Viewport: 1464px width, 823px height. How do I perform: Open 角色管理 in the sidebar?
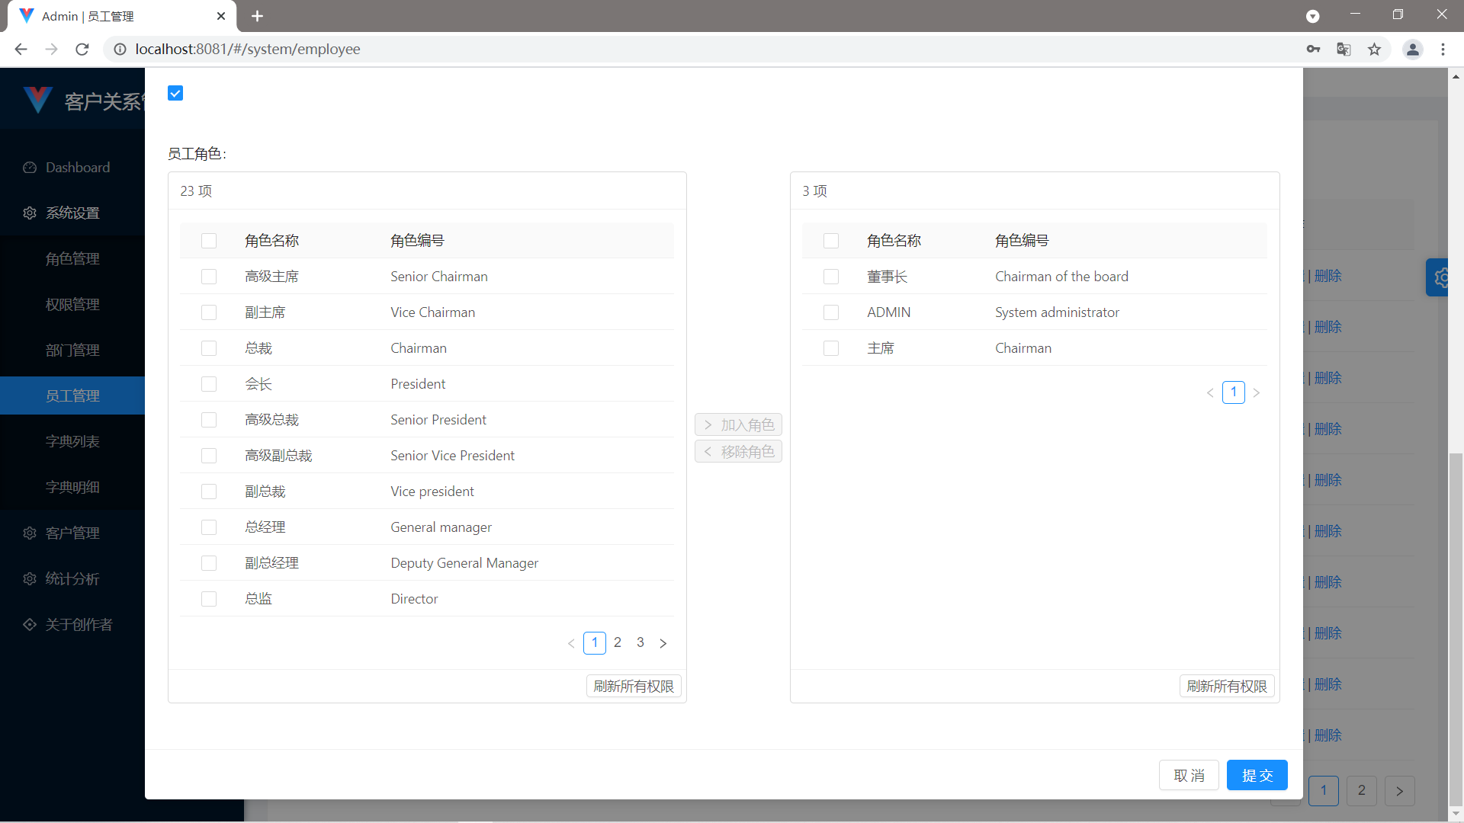coord(72,259)
